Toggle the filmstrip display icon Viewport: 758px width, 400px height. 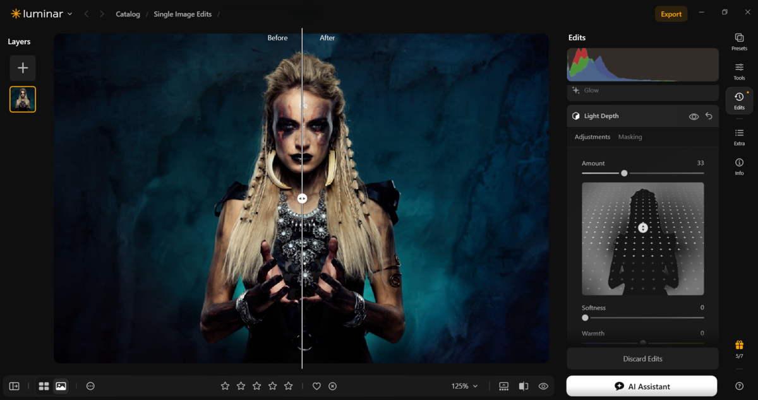click(504, 386)
